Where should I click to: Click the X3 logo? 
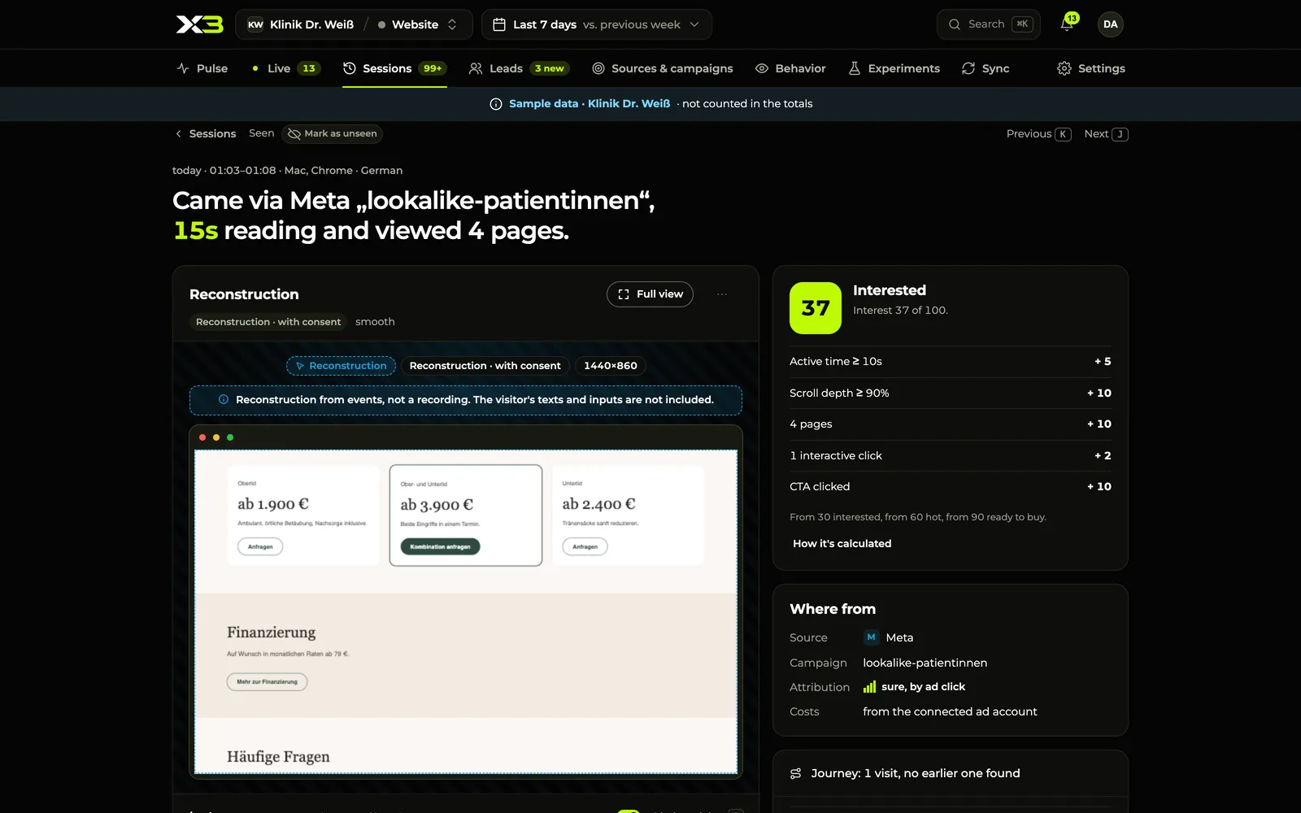coord(200,24)
